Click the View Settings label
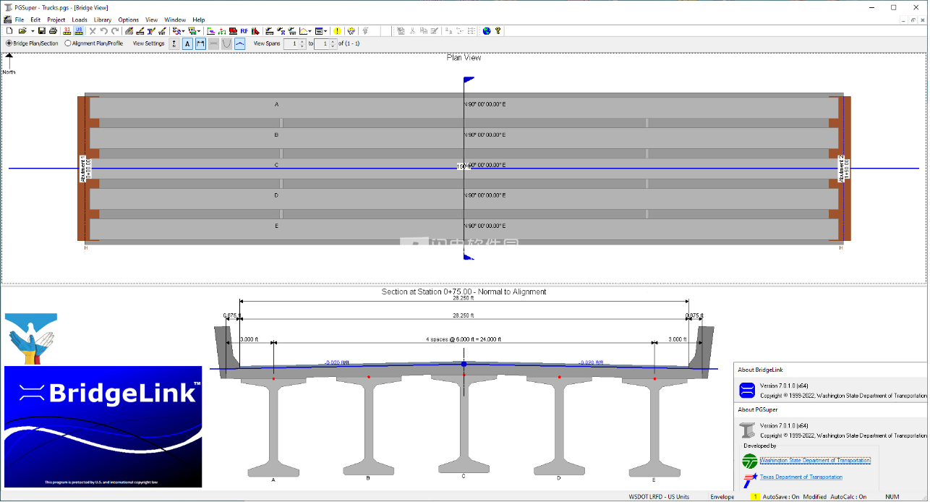 (148, 43)
